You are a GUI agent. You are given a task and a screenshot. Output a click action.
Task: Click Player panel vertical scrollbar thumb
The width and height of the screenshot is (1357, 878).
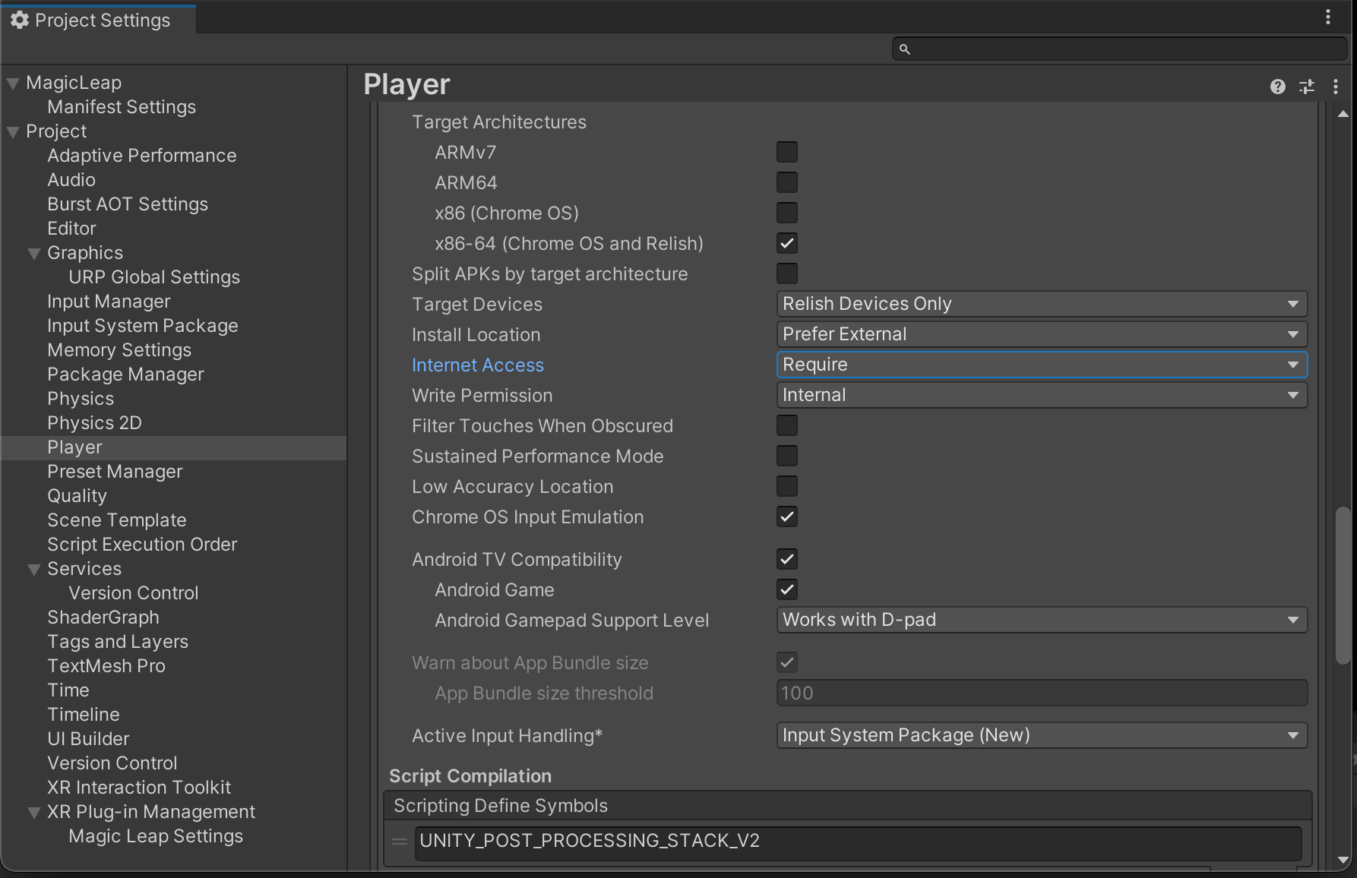[1343, 586]
